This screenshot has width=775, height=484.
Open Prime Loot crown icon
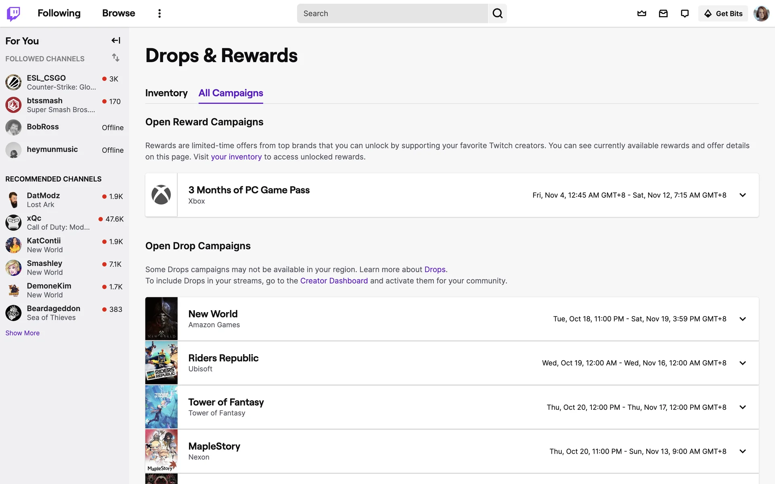641,13
